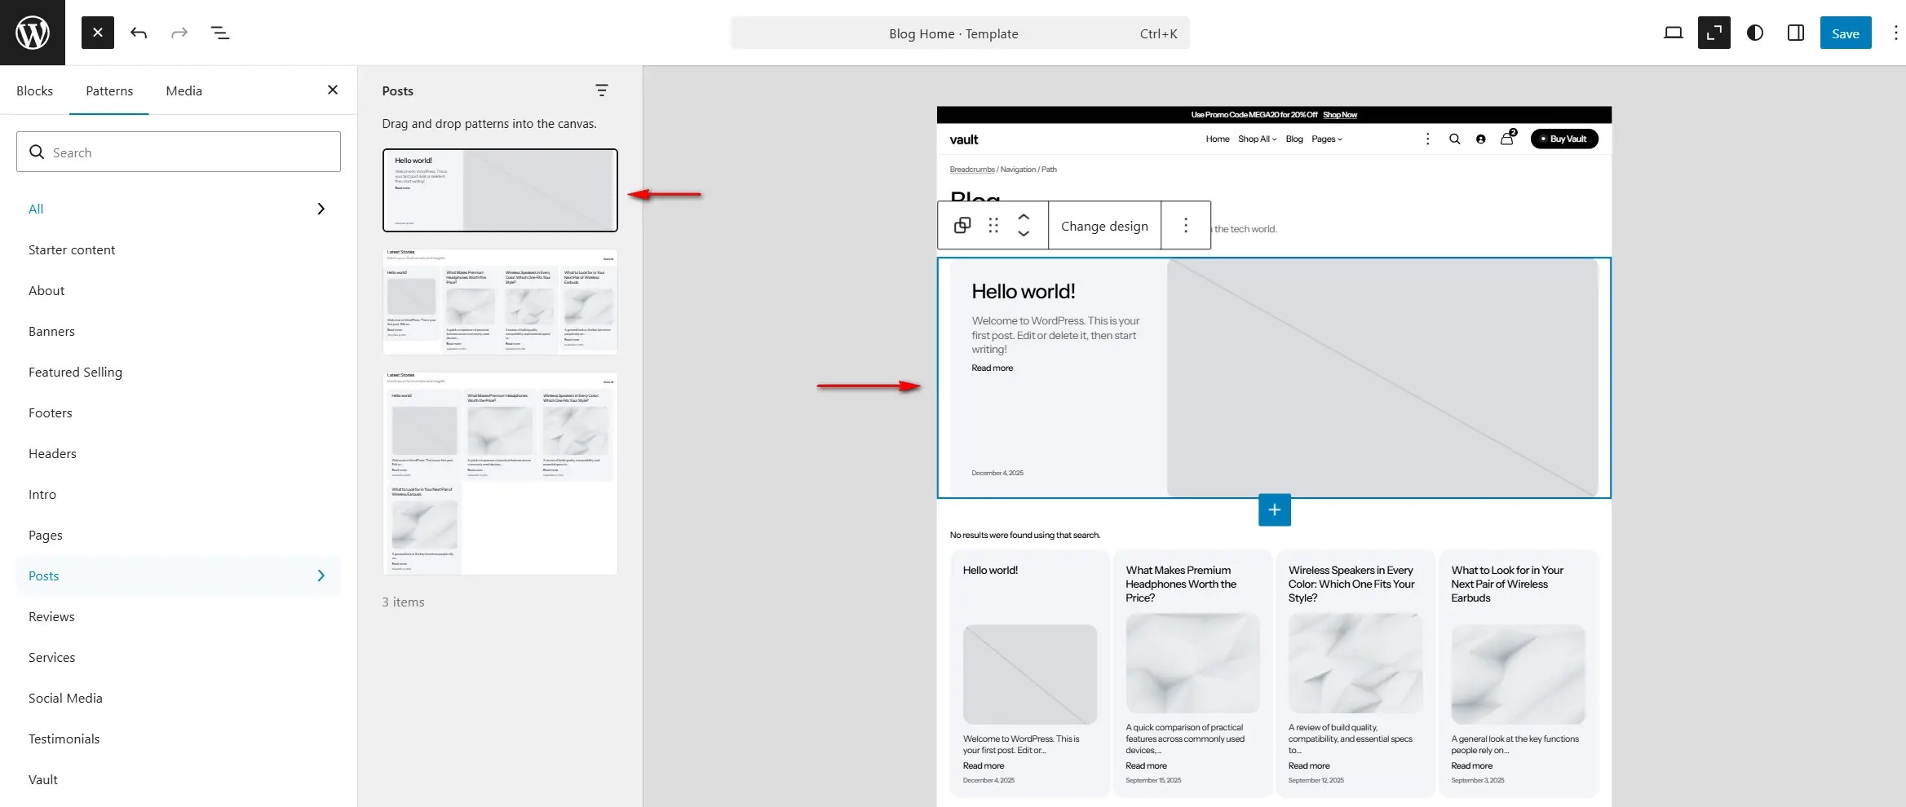Click Read more under featured Hello world post

992,368
